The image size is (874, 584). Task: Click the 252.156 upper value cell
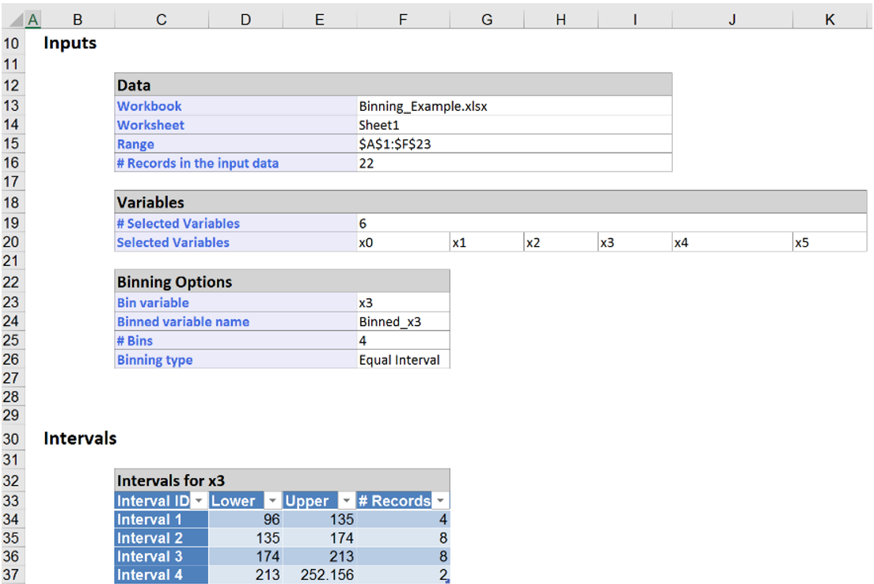click(x=320, y=575)
